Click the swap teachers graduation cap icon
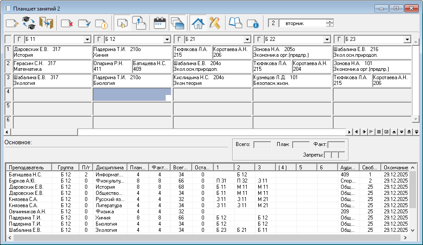The width and height of the screenshot is (423, 245). pyautogui.click(x=29, y=23)
